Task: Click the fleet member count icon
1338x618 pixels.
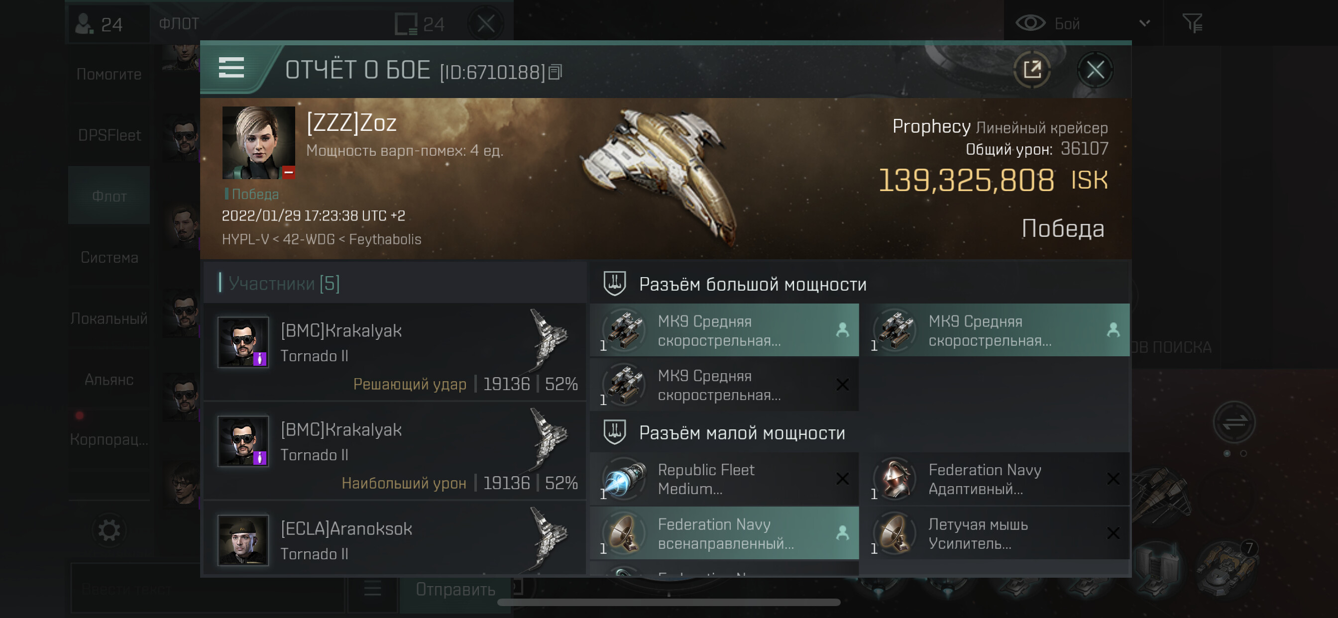Action: [x=84, y=24]
